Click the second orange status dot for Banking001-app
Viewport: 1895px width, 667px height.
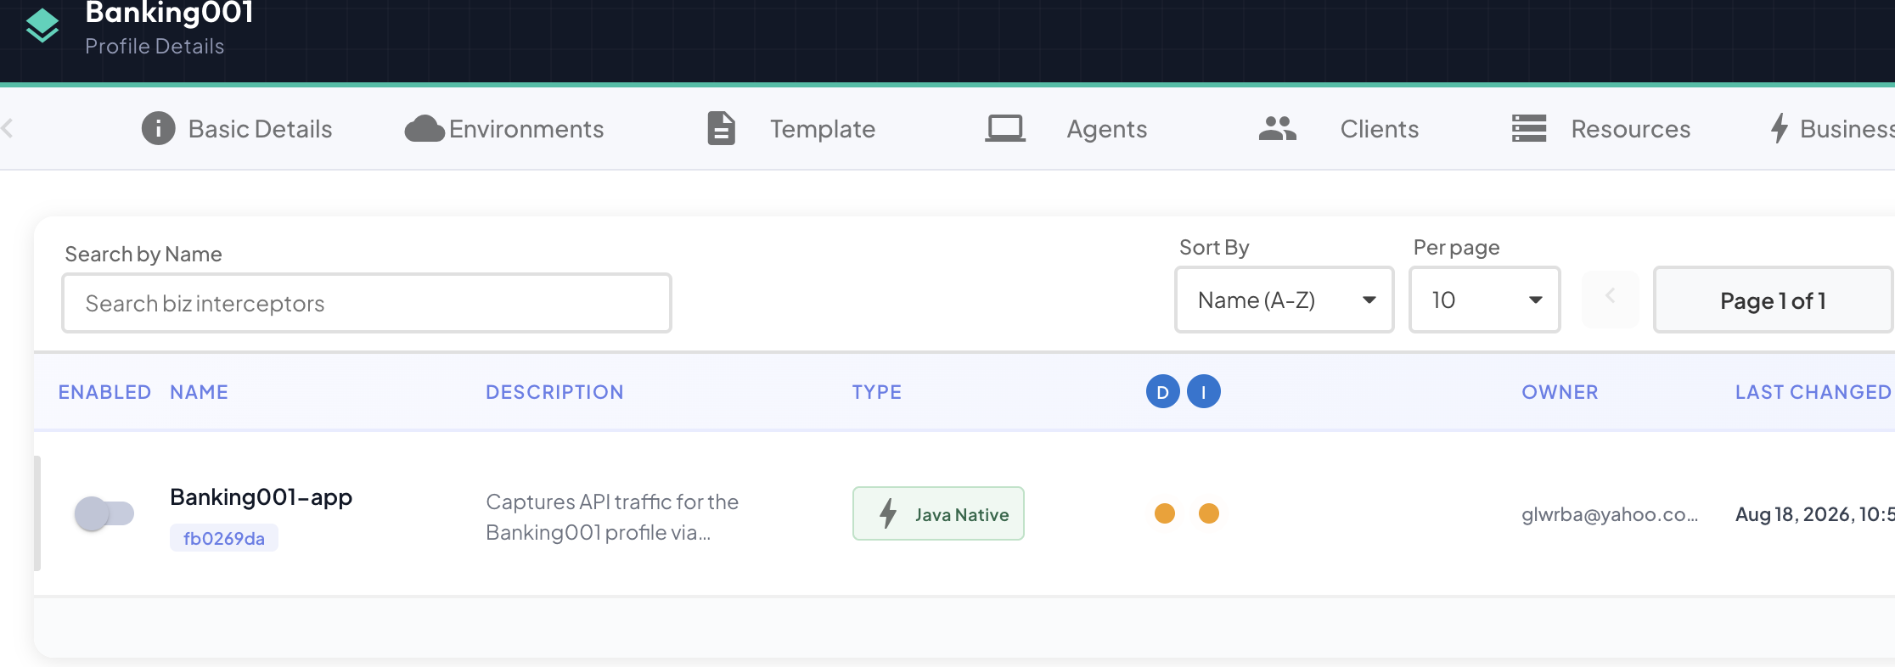click(1209, 513)
